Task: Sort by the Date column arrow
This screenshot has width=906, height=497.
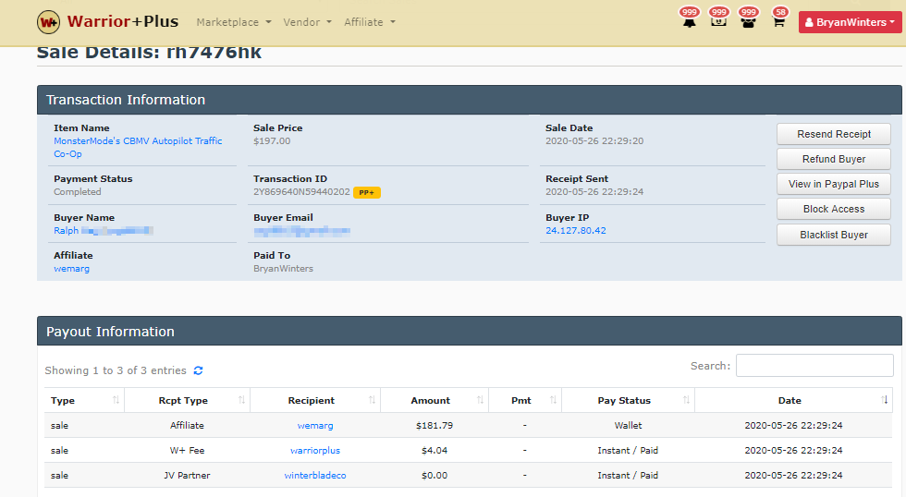Action: pos(885,400)
